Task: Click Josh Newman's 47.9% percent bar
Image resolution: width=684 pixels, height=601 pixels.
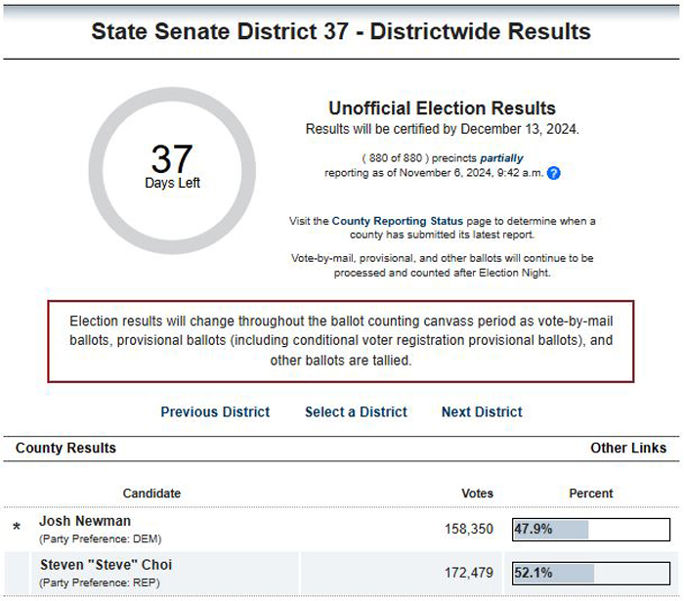Action: (591, 530)
